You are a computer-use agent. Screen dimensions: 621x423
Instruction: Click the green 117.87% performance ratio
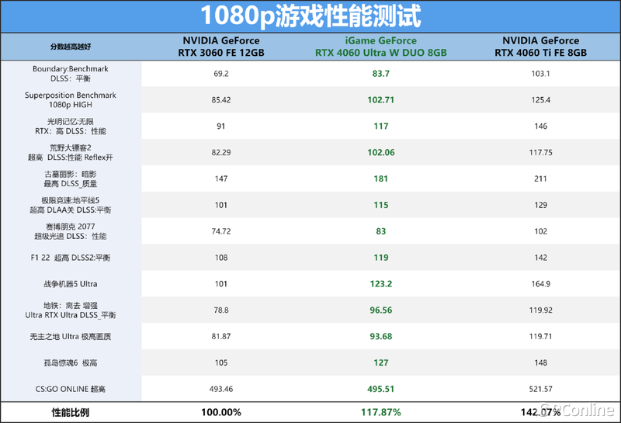pos(380,413)
